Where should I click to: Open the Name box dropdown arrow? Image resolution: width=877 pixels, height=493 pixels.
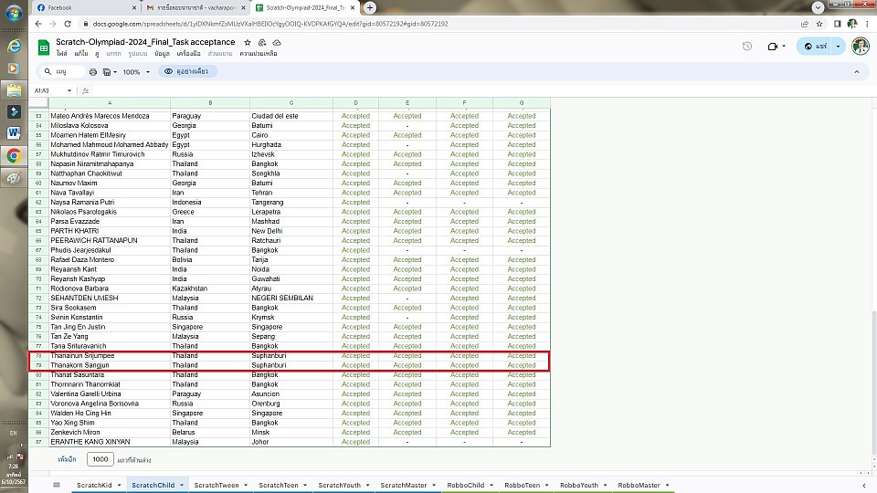click(x=69, y=90)
